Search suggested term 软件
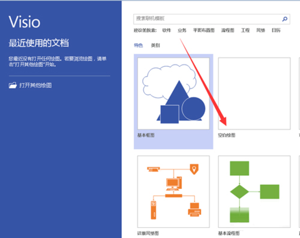 click(x=167, y=30)
